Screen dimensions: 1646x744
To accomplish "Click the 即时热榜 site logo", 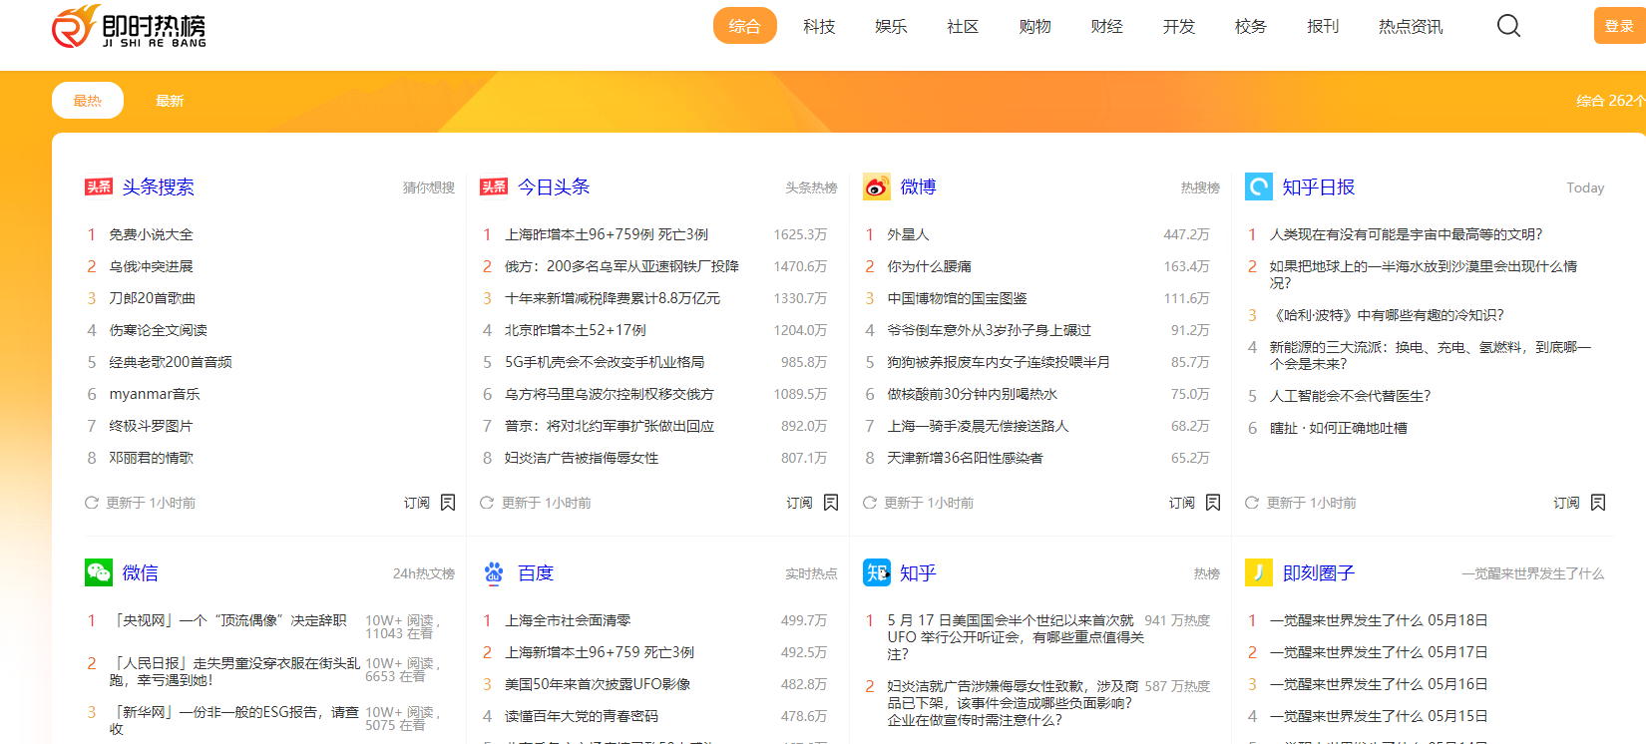I will coord(129,27).
